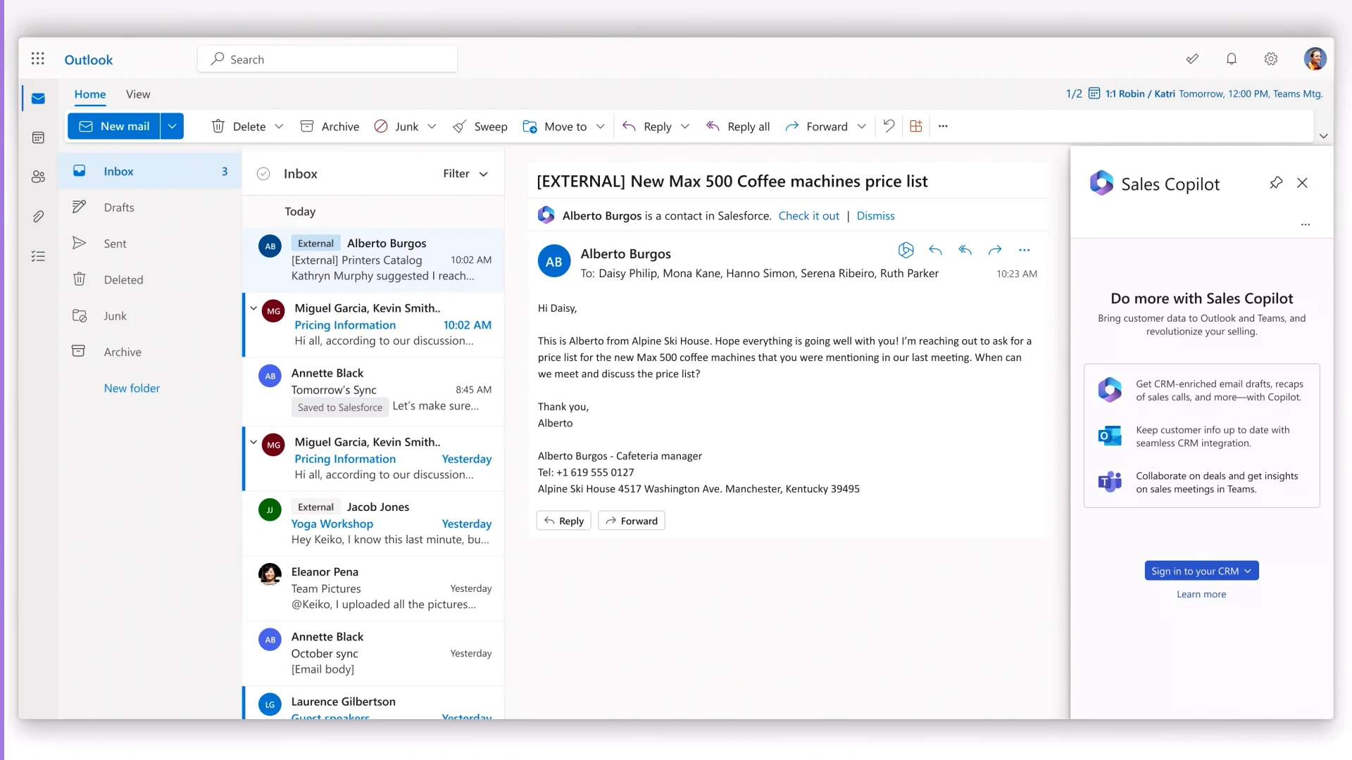1352x760 pixels.
Task: Collapse the first Miguel Garcia conversation thread
Action: [254, 308]
